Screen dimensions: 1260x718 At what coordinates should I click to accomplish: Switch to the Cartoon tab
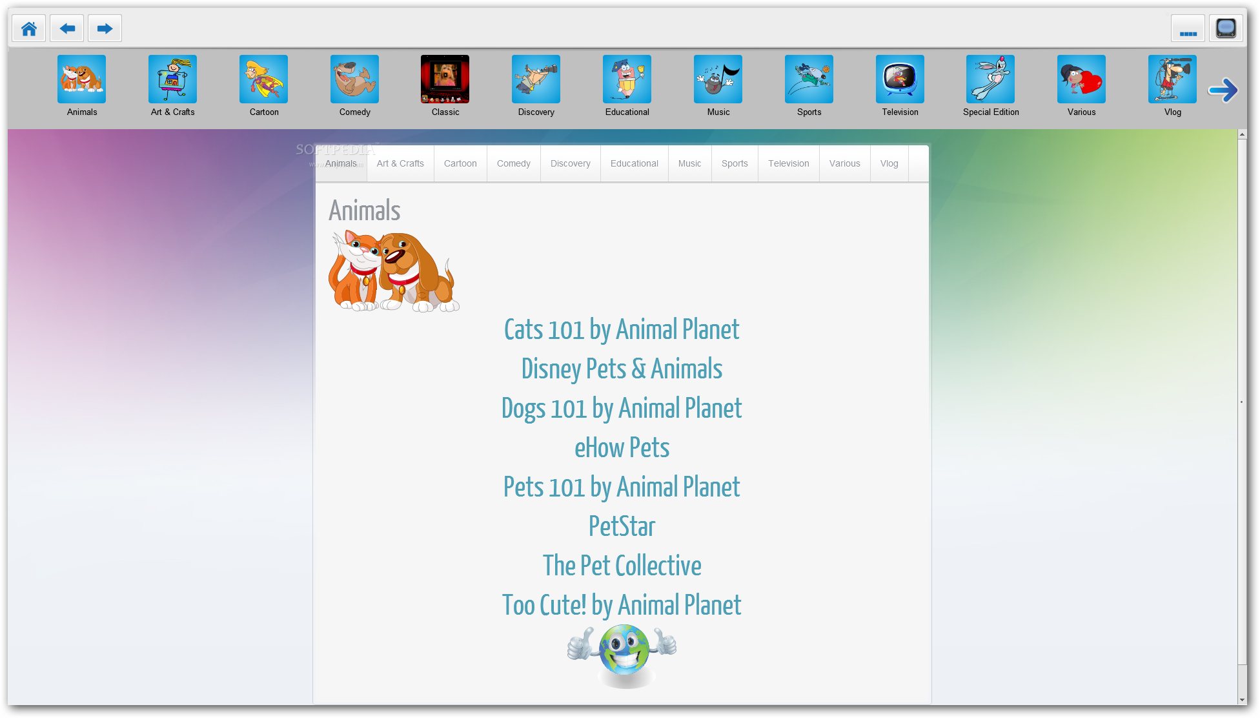(460, 164)
